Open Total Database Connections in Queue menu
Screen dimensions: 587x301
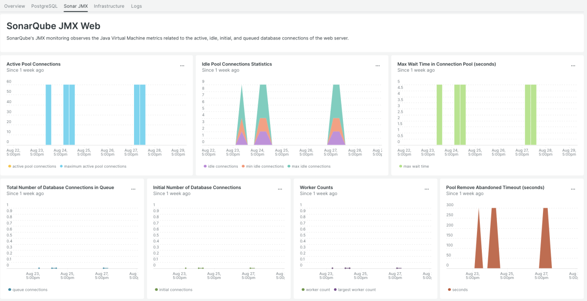[133, 189]
